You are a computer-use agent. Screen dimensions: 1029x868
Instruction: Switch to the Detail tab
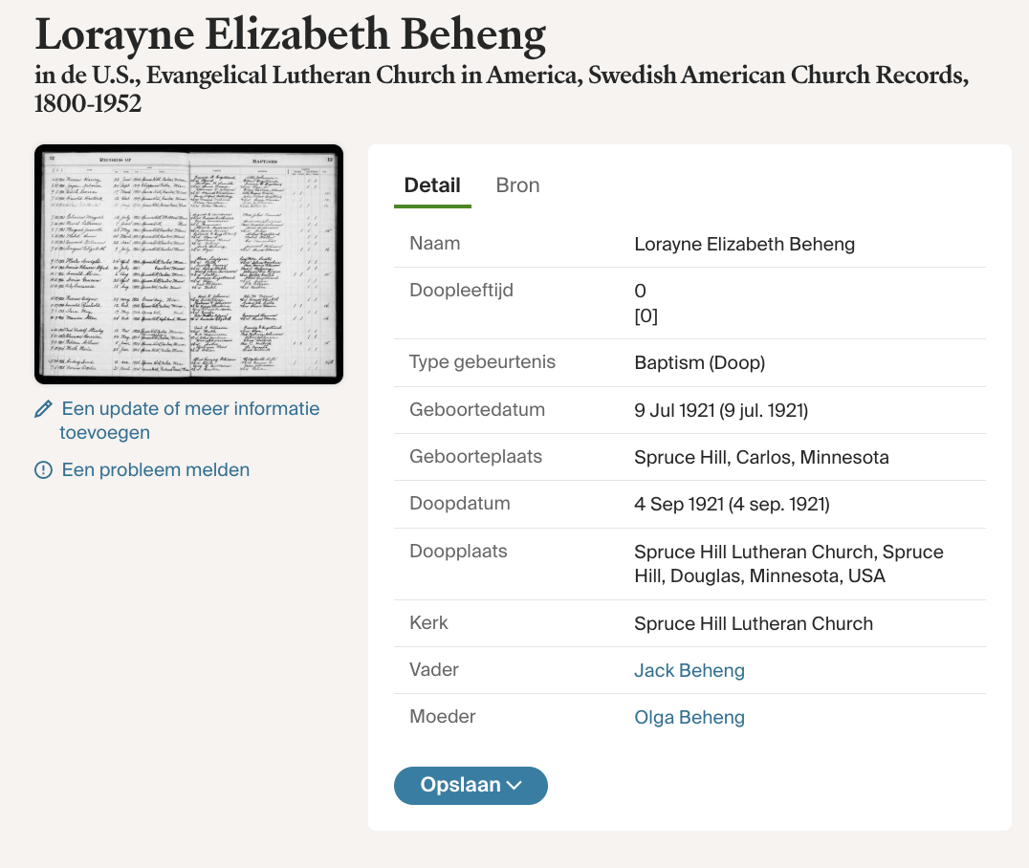click(x=432, y=185)
